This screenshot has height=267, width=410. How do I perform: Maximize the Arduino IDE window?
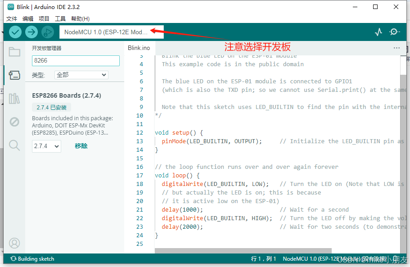375,7
